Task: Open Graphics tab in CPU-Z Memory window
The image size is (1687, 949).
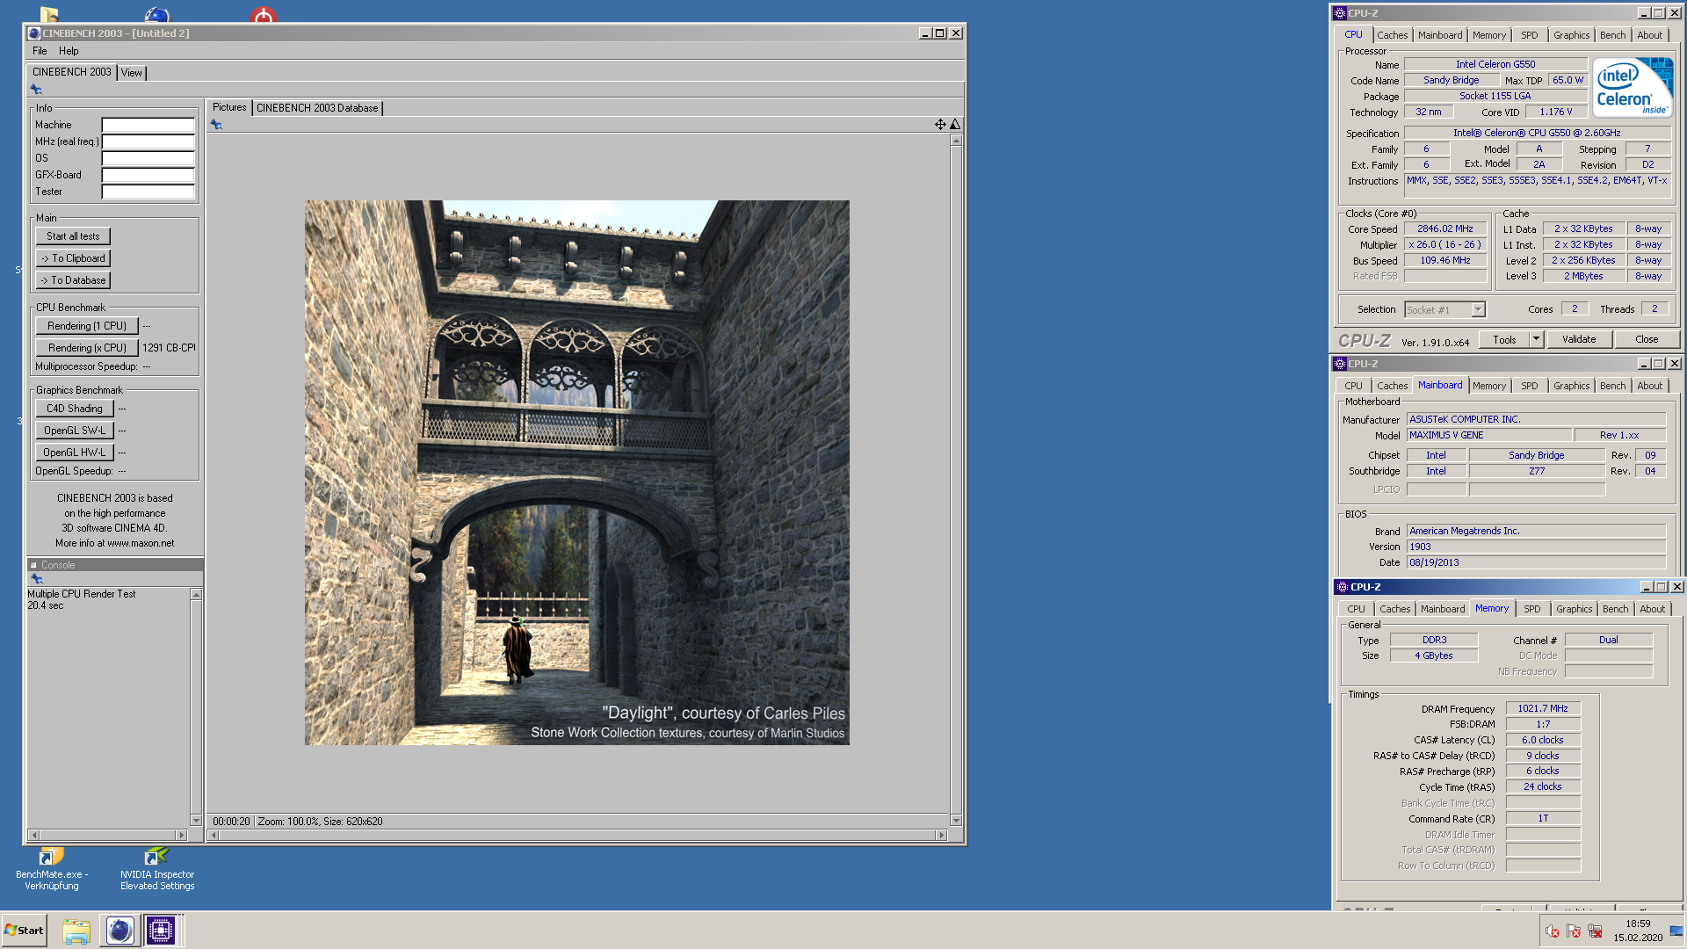Action: tap(1574, 609)
